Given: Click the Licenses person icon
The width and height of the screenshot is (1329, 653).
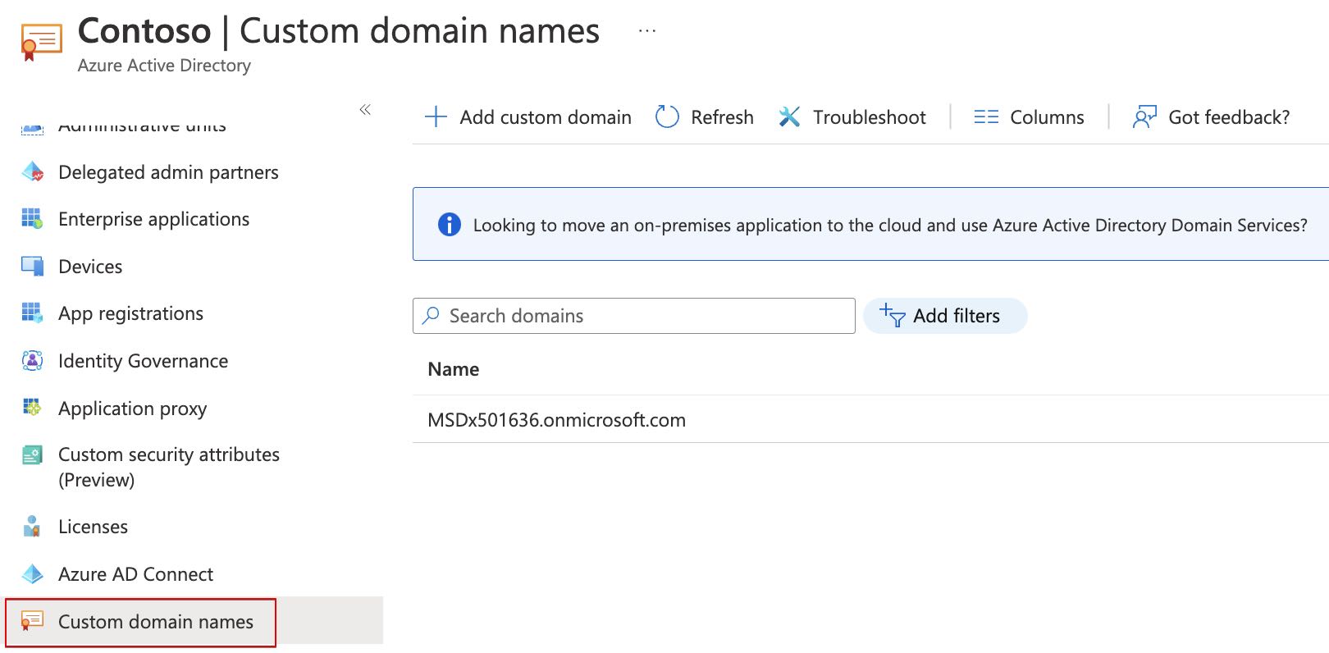Looking at the screenshot, I should pos(32,527).
